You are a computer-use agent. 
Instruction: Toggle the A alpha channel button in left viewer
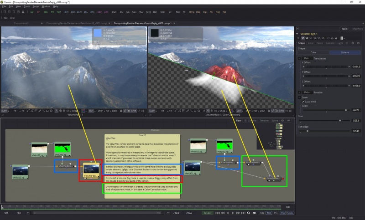pos(56,111)
